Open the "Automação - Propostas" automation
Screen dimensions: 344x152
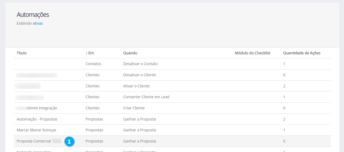point(37,119)
